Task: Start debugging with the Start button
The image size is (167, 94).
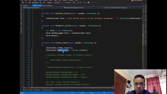Action: [68, 3]
